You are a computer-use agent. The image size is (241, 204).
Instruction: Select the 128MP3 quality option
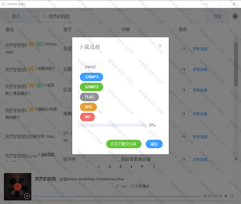pos(91,77)
